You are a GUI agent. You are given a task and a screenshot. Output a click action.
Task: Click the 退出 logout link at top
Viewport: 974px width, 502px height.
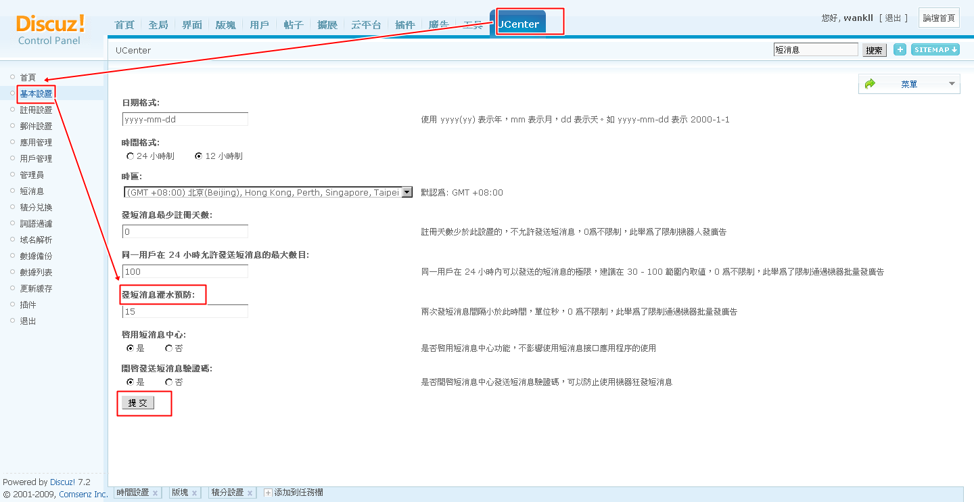(x=894, y=18)
